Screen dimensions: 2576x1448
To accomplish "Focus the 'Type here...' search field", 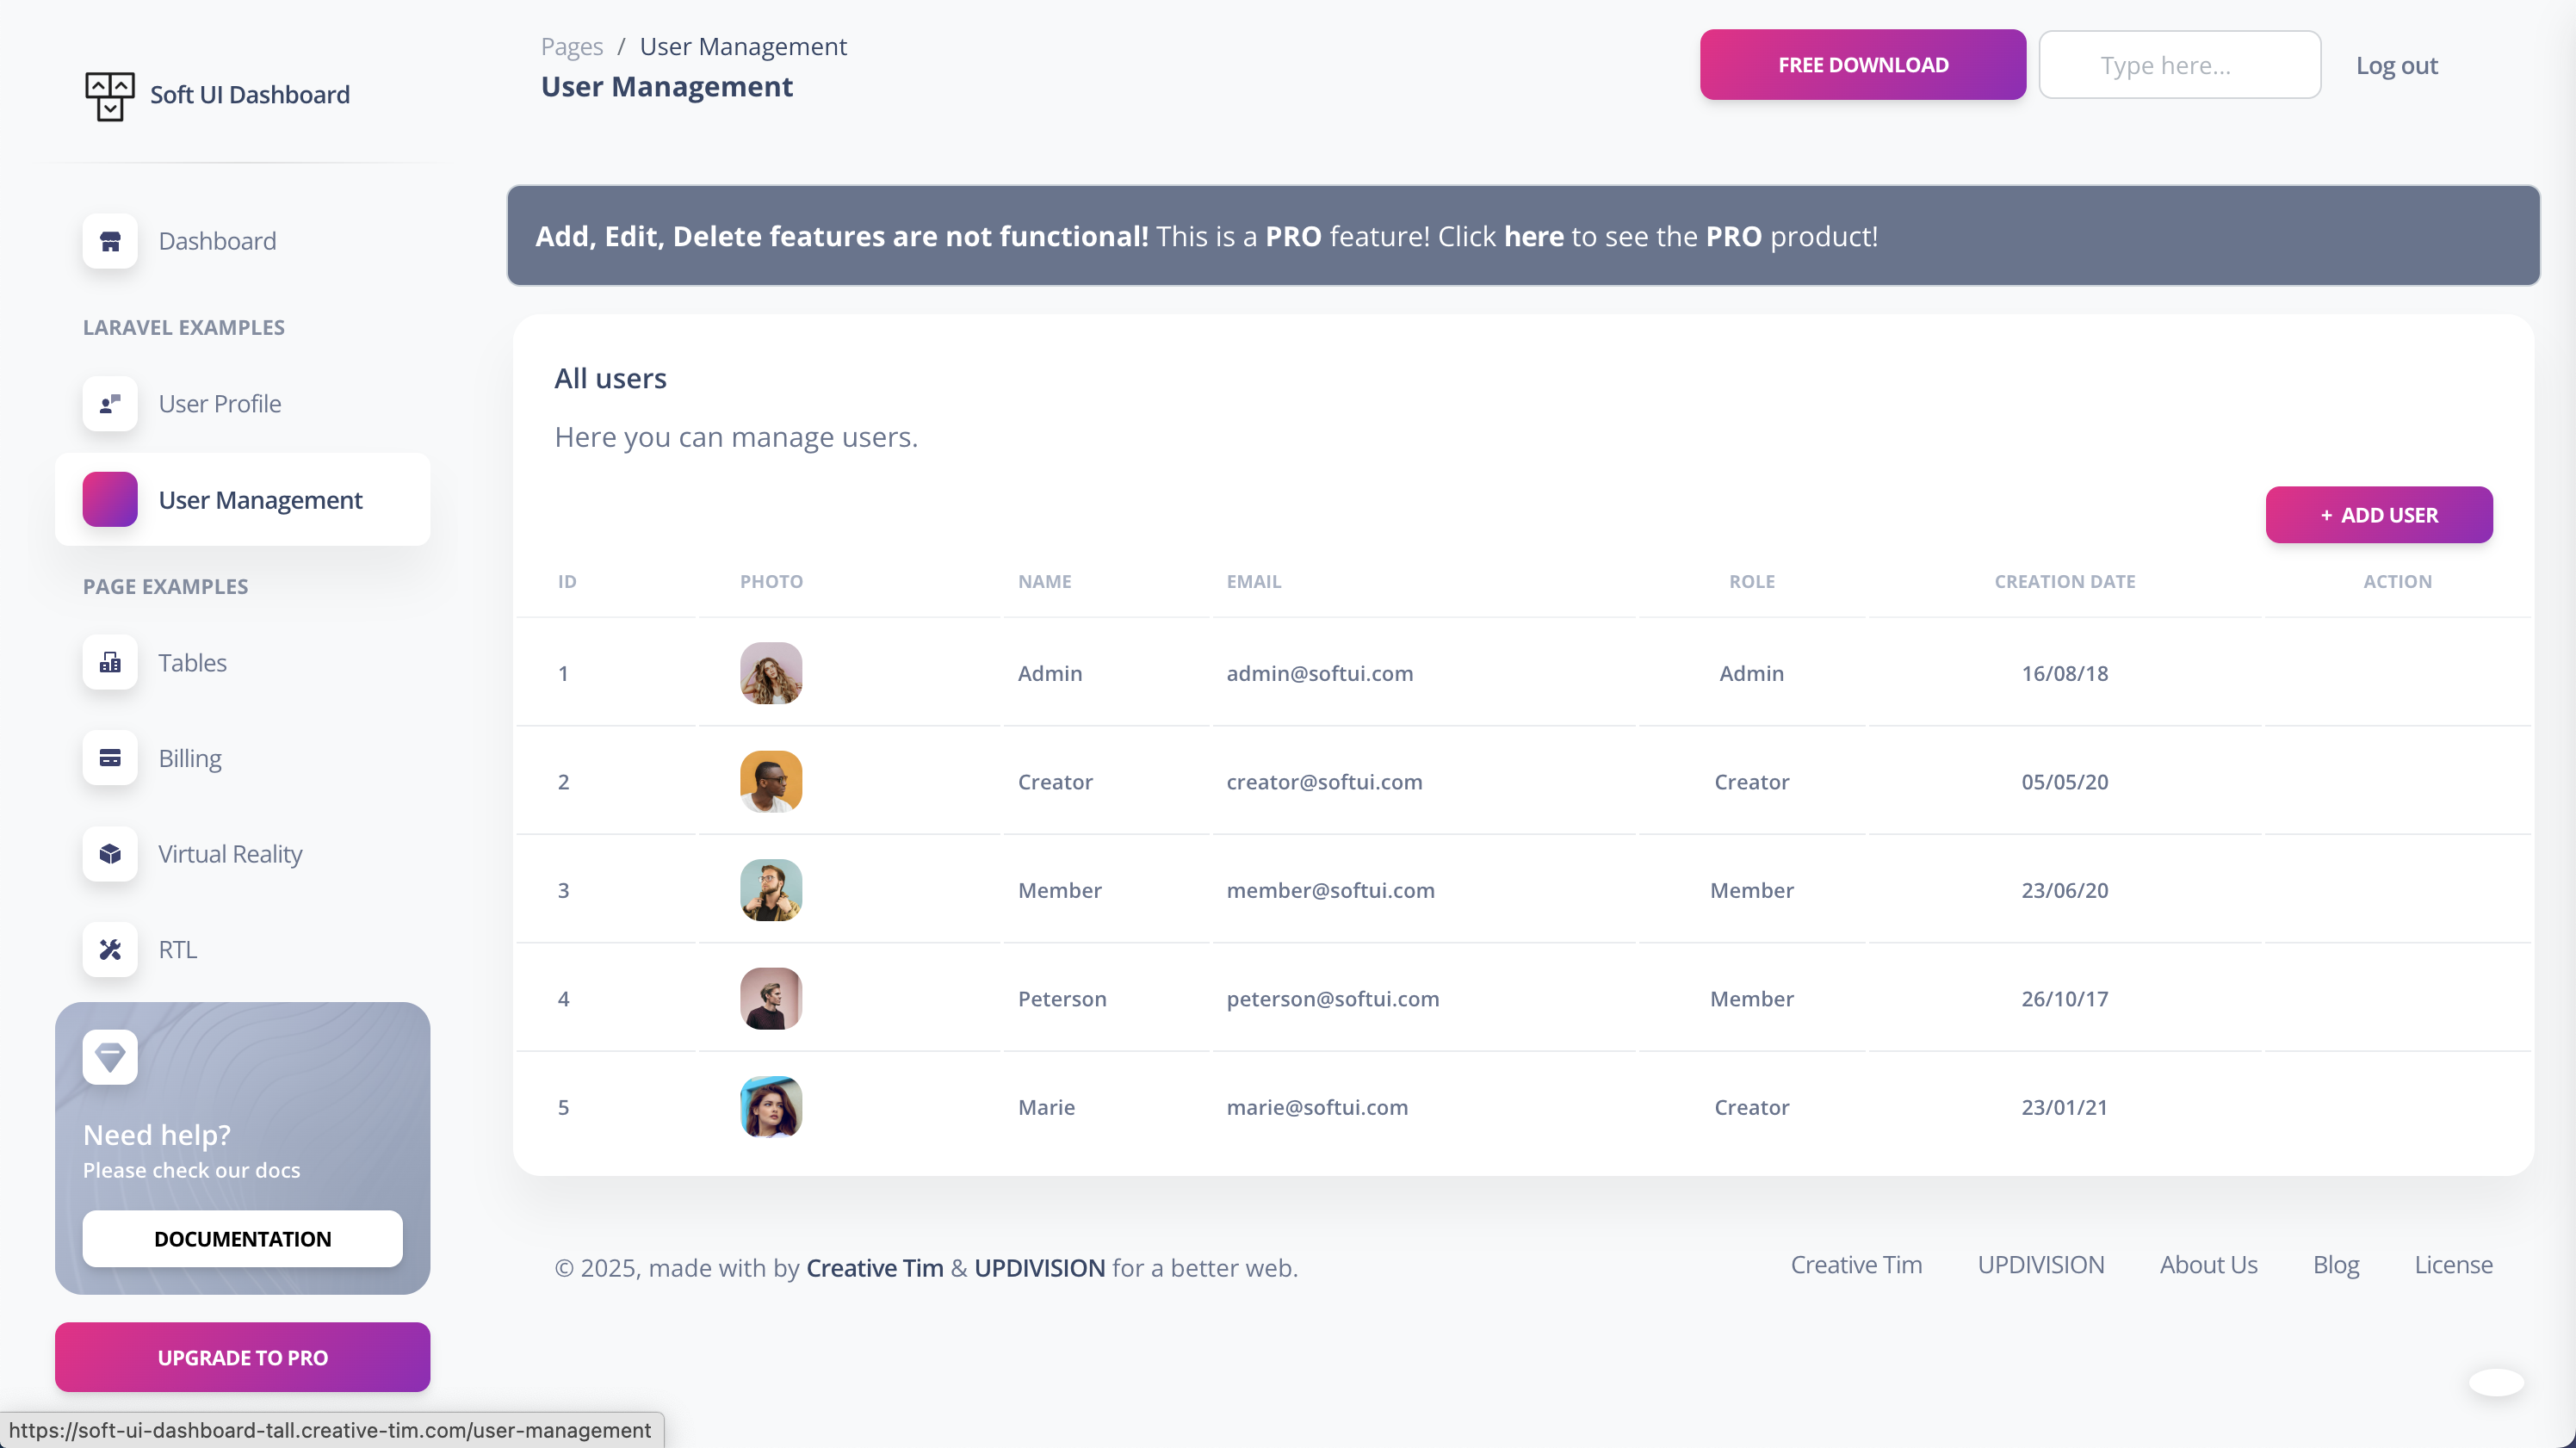I will coord(2179,66).
